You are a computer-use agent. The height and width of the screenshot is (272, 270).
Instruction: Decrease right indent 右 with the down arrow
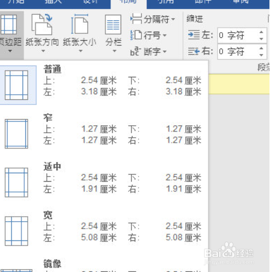(262, 55)
